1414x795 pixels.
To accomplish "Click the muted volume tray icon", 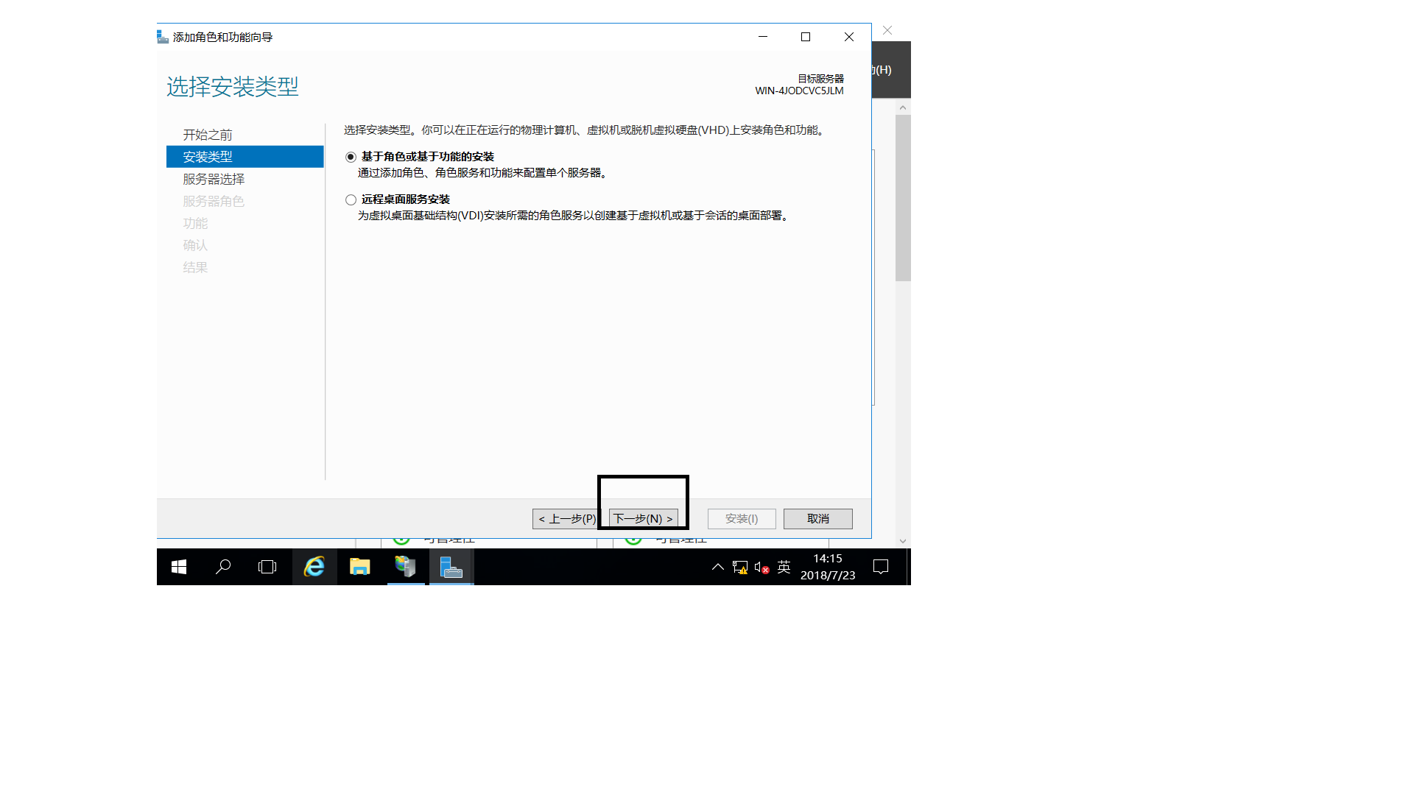I will coord(761,567).
